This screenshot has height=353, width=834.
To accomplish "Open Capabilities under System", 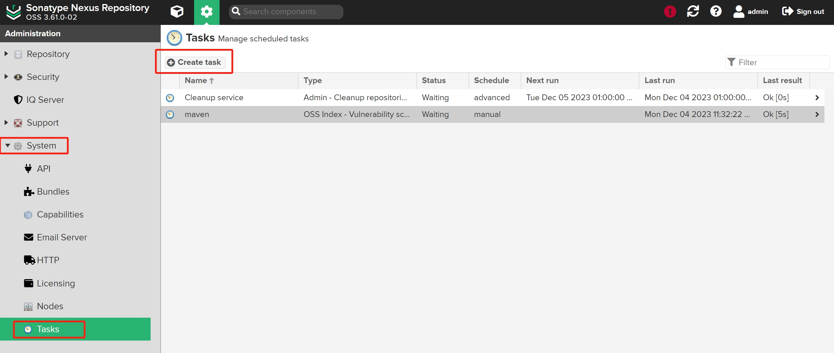I will click(60, 215).
